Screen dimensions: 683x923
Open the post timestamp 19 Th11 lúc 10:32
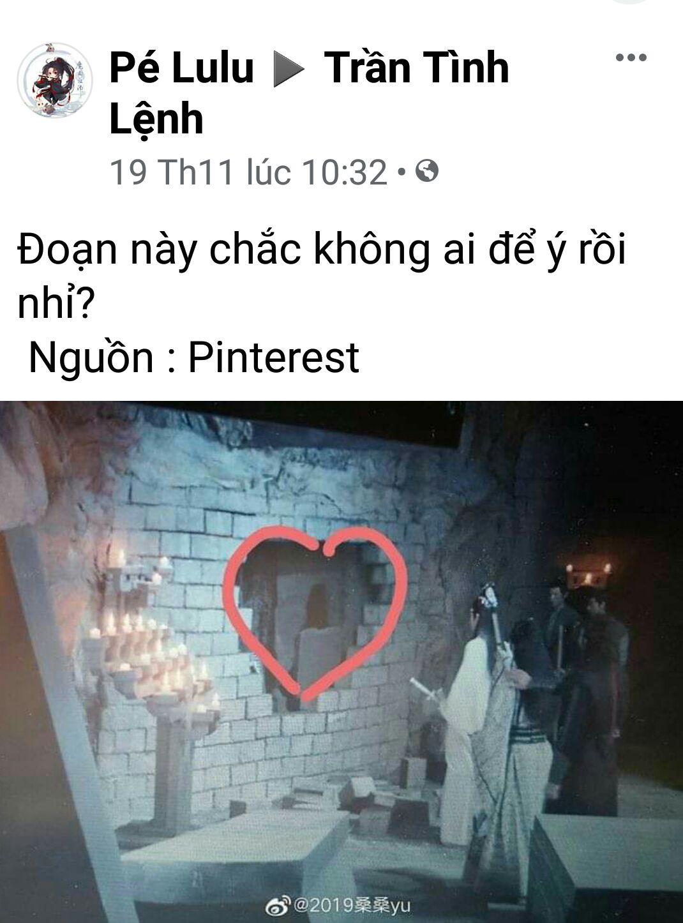click(x=249, y=172)
